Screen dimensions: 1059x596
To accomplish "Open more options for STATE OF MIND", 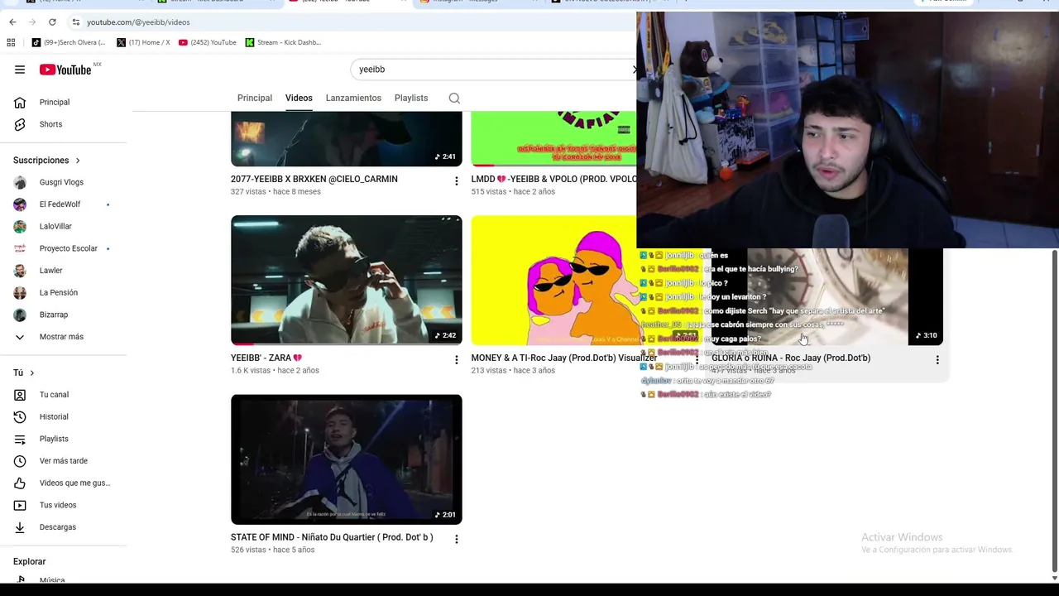I will (x=456, y=539).
